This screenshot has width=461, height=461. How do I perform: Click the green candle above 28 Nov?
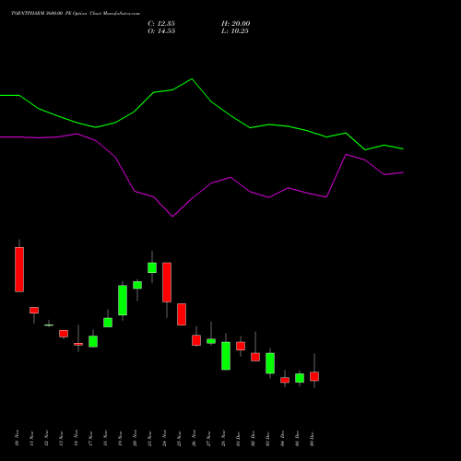click(226, 356)
